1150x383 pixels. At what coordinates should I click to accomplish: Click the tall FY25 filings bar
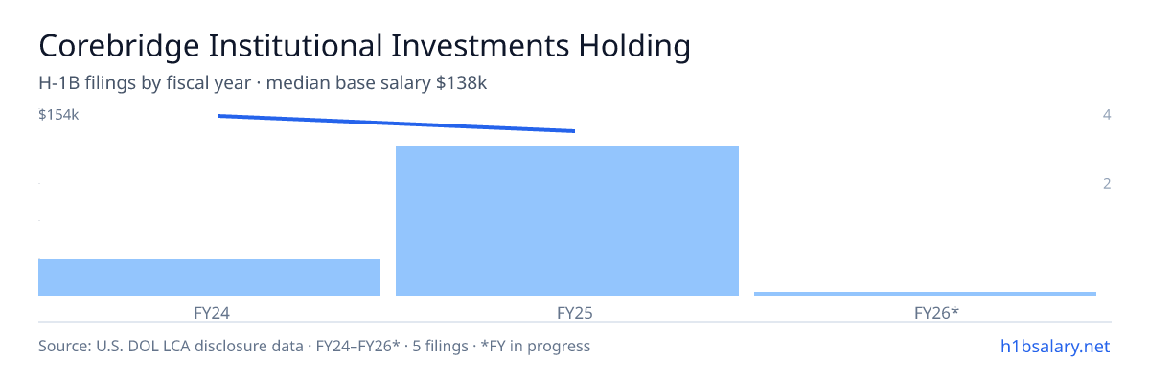[x=567, y=221]
